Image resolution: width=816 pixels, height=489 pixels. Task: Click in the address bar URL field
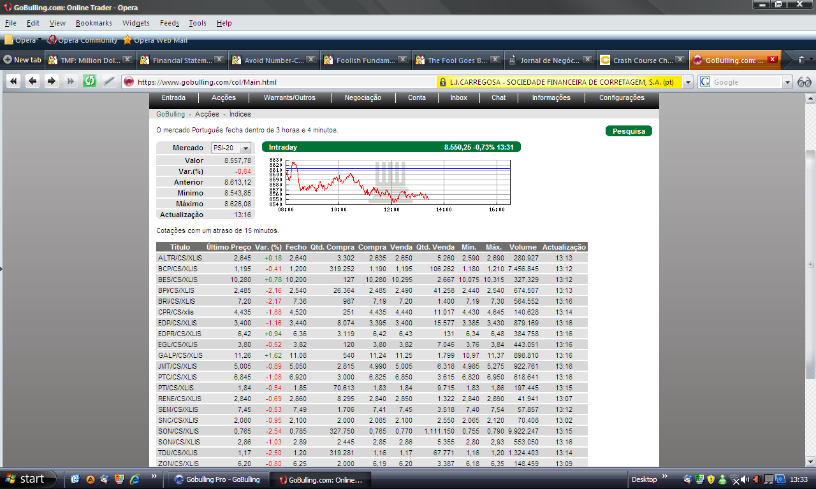pyautogui.click(x=279, y=82)
